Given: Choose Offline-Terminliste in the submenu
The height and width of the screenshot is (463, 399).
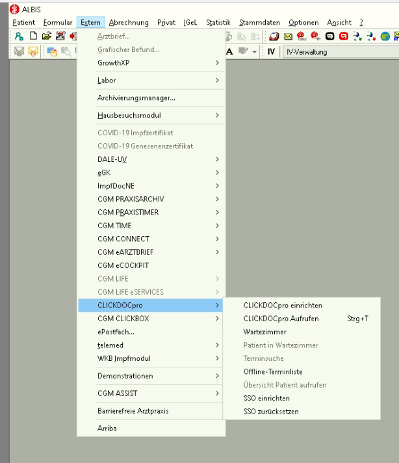Looking at the screenshot, I should tap(302, 372).
